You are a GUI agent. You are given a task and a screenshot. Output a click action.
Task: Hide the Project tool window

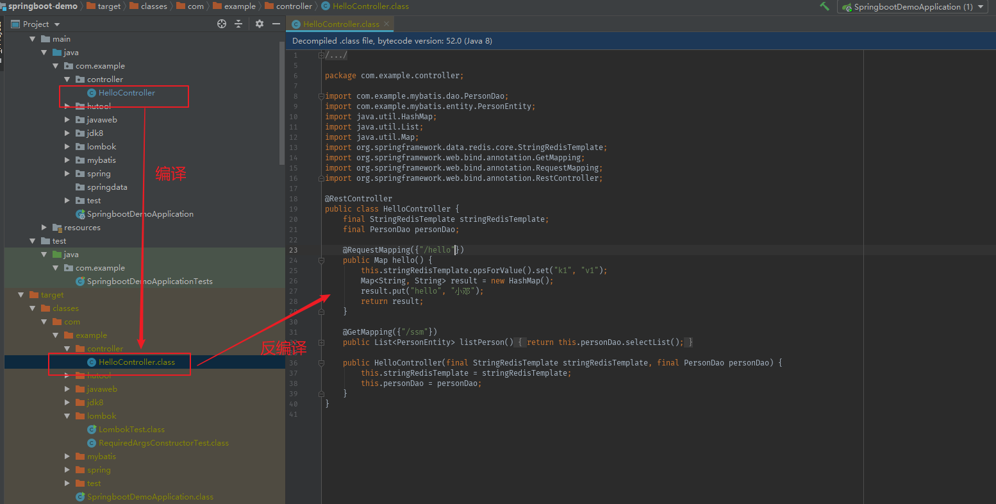276,24
